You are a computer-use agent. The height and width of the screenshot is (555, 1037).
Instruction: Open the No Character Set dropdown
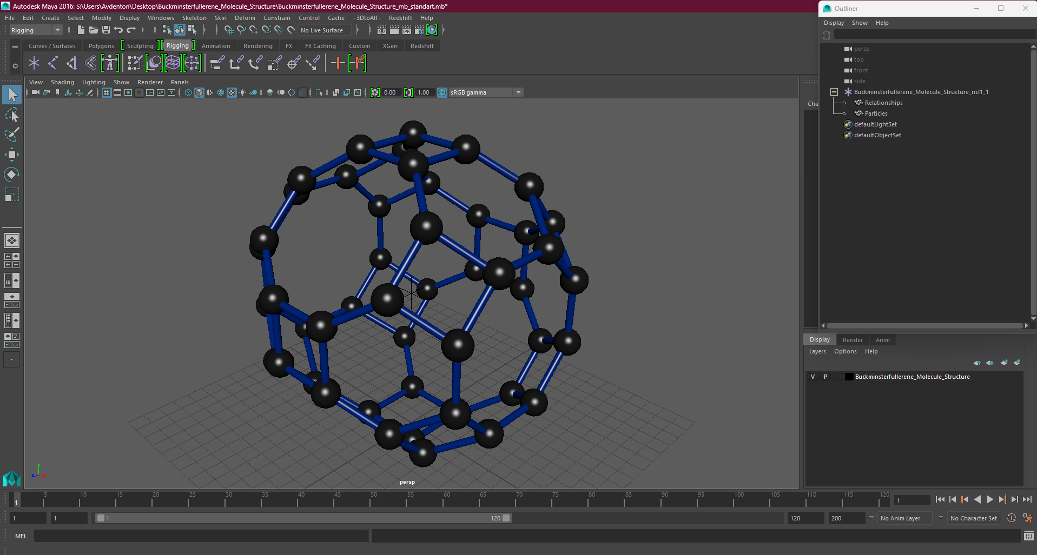[x=976, y=518]
